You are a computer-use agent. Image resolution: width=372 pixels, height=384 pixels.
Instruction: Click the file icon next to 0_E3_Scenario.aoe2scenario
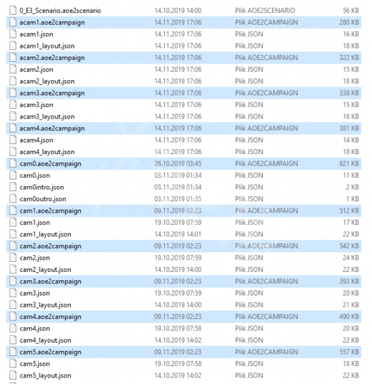(13, 11)
